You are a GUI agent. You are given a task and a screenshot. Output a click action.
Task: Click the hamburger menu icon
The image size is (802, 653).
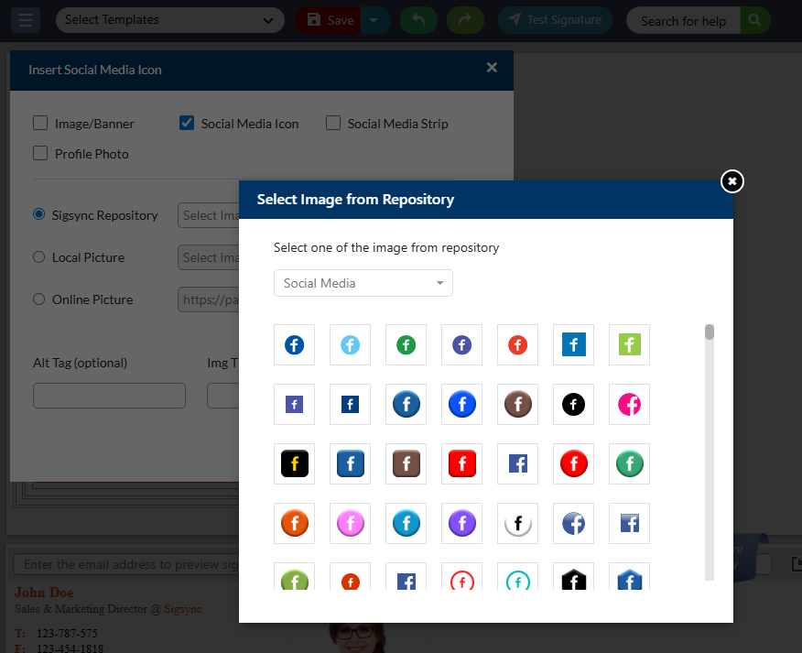(27, 20)
